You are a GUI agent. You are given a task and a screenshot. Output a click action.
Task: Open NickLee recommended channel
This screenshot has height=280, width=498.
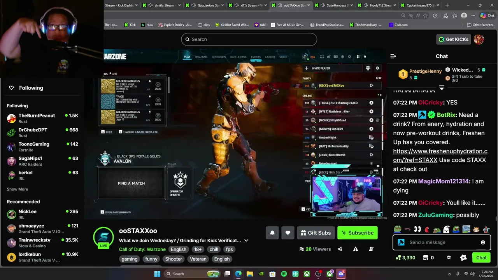[x=42, y=214]
